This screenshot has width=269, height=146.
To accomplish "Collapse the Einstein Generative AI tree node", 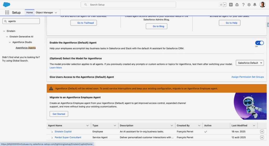I will [x=7, y=37].
